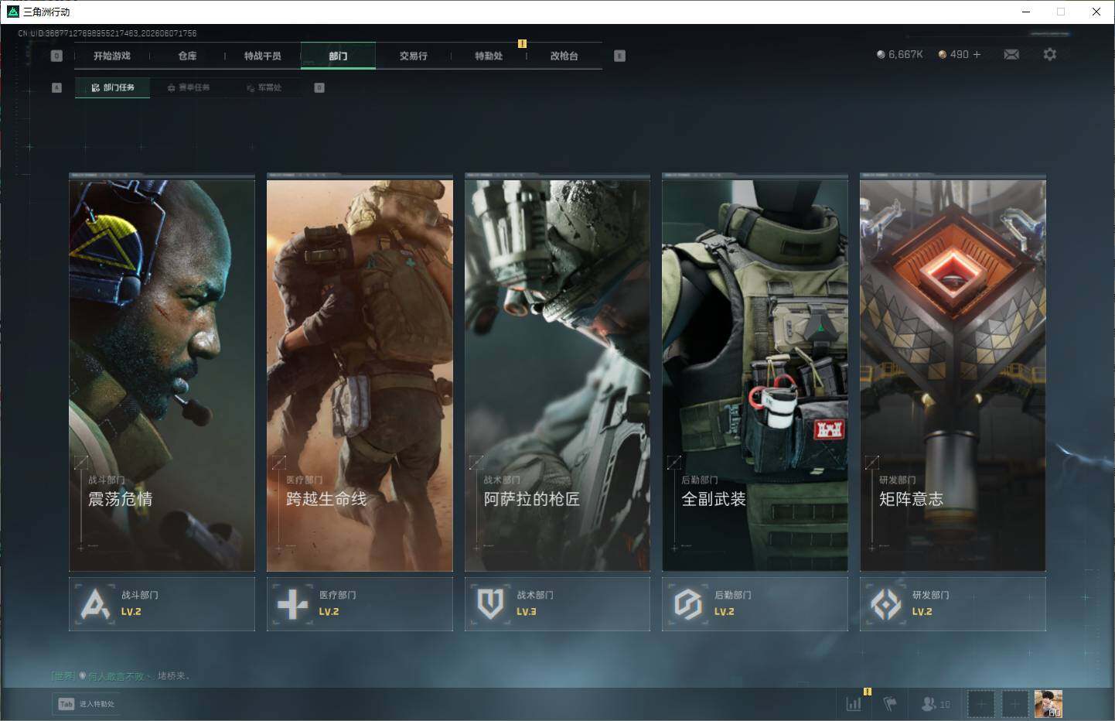Open the 赛季任务 sub-tab
Screen dimensions: 1115x721
click(189, 87)
